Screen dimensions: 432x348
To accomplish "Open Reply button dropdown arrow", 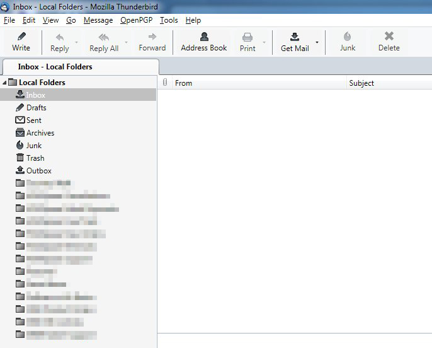I will point(77,42).
